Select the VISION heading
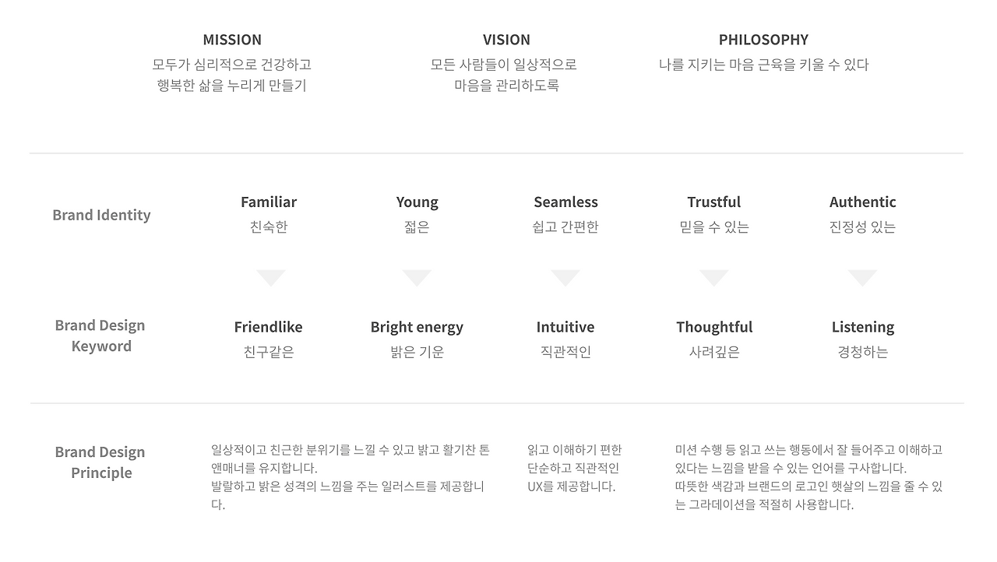The image size is (997, 562). [506, 40]
